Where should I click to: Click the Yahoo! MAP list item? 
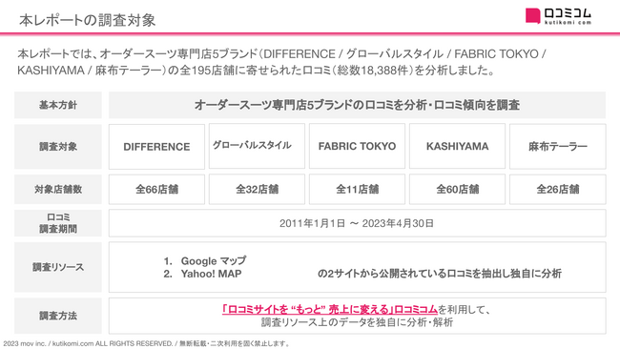[202, 274]
